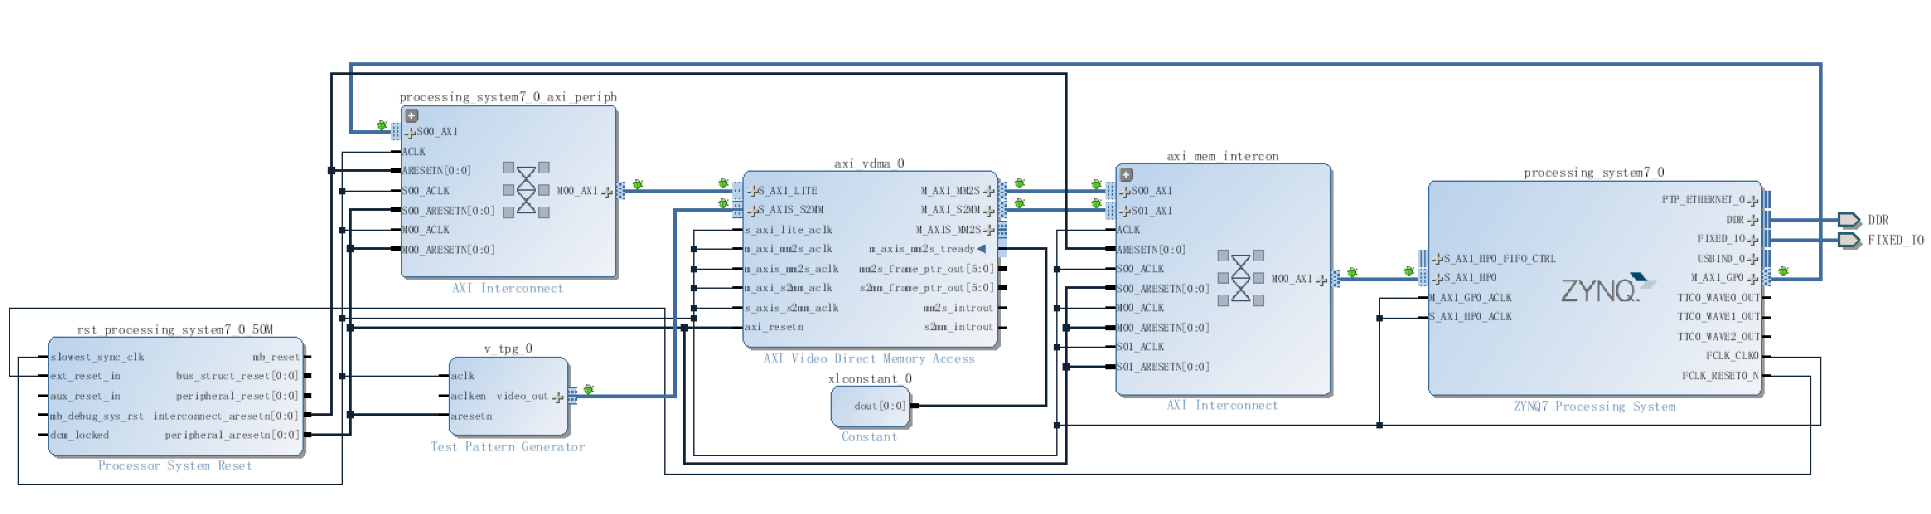The width and height of the screenshot is (1931, 514).
Task: Click video_out plus icon on v_tpg_0
Action: [558, 397]
